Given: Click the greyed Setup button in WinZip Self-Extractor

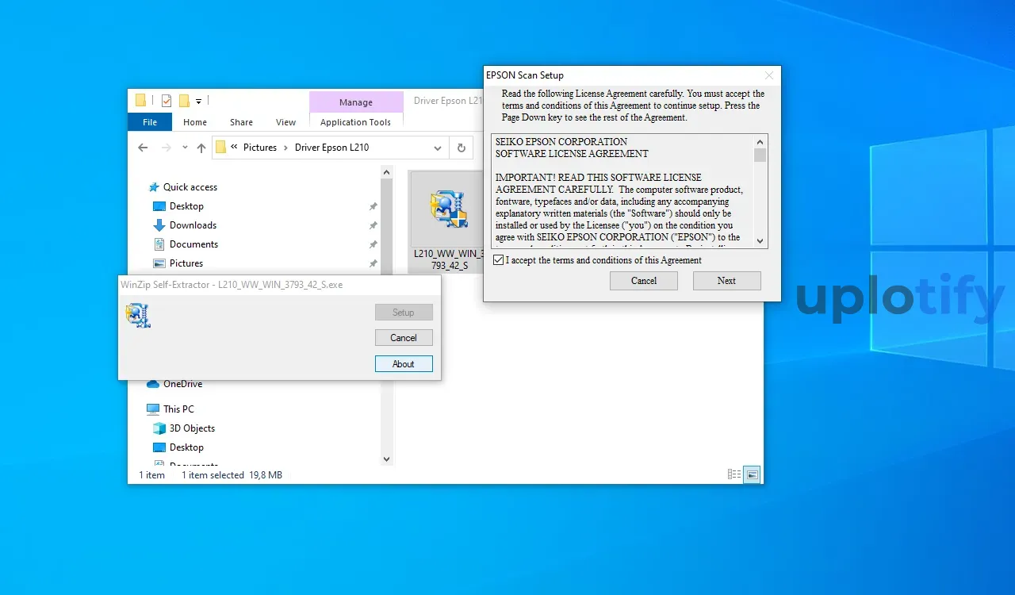Looking at the screenshot, I should click(404, 313).
